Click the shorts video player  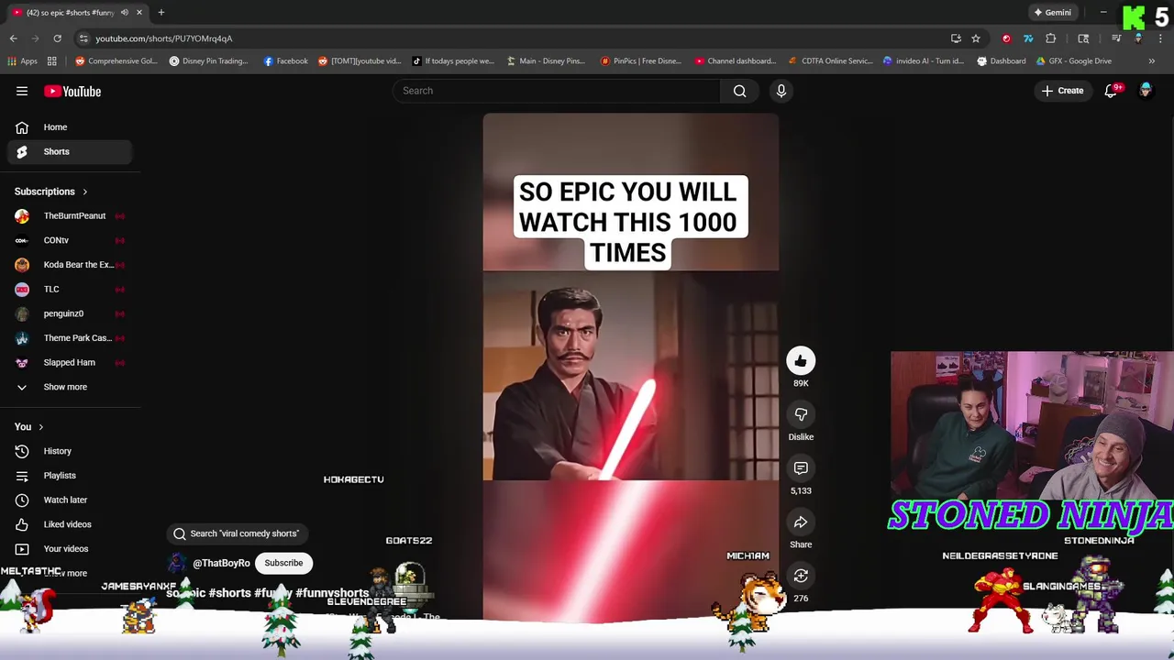(631, 367)
